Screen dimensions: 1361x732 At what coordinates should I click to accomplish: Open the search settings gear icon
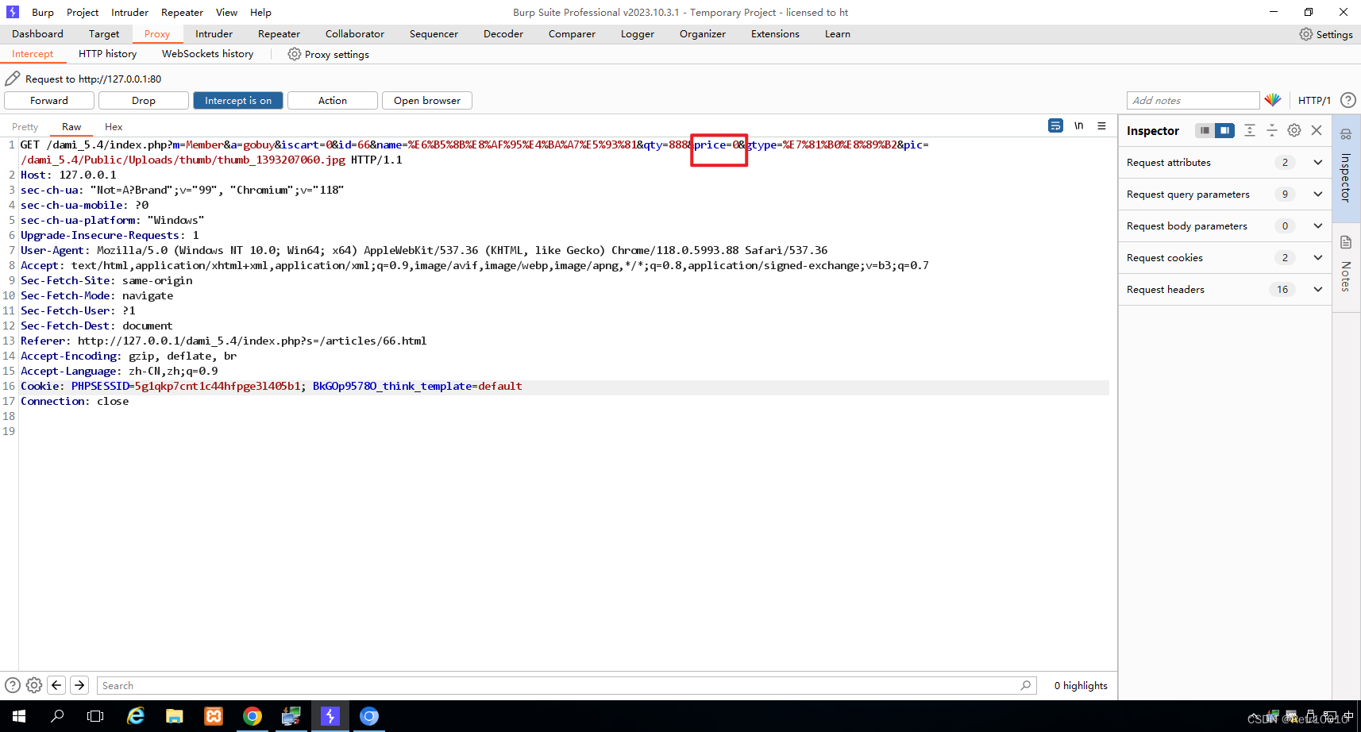pos(34,685)
